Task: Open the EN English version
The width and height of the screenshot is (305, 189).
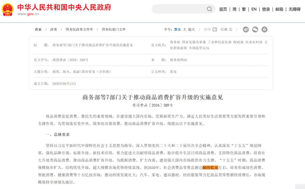Action: coord(254,9)
